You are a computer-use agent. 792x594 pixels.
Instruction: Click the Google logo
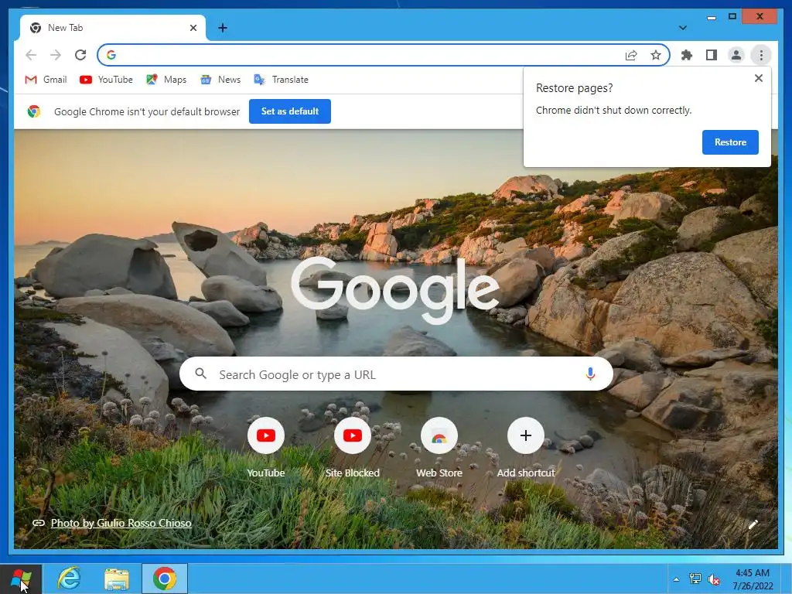(395, 289)
